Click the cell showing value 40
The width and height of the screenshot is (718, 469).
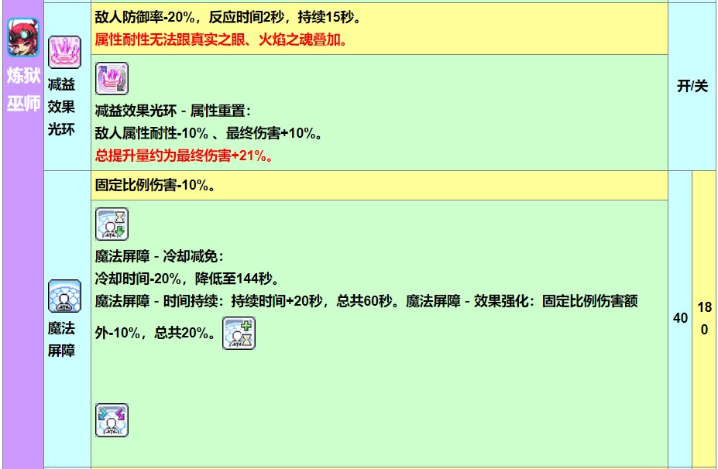680,318
